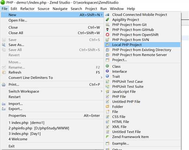
Task: Open the Help menu
Action: tap(131, 9)
